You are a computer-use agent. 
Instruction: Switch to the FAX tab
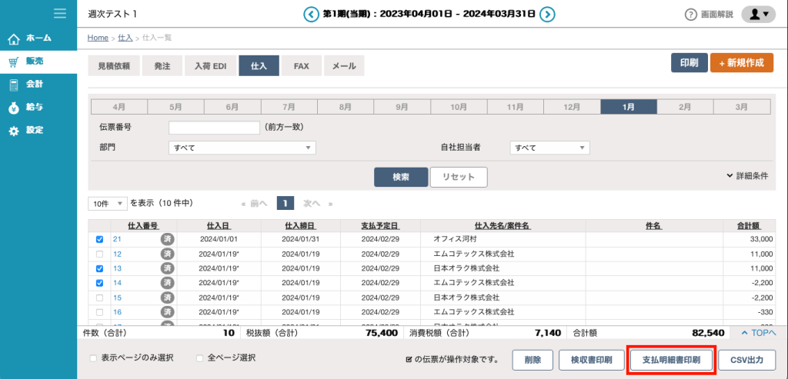tap(302, 66)
